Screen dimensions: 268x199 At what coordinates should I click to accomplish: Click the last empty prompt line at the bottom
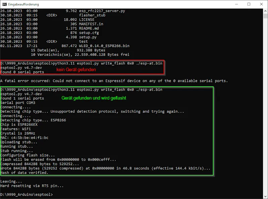point(26,194)
